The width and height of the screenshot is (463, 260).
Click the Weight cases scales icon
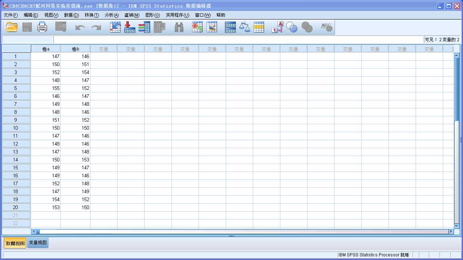245,27
